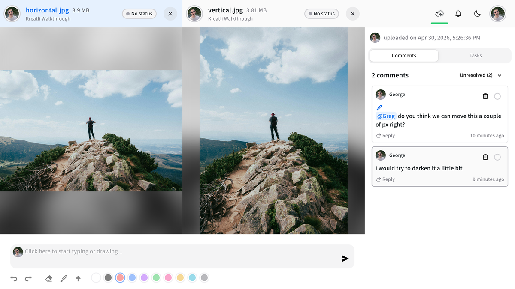Open the No status dropdown for horizontal.jpg
This screenshot has height=289, width=515.
[x=139, y=14]
